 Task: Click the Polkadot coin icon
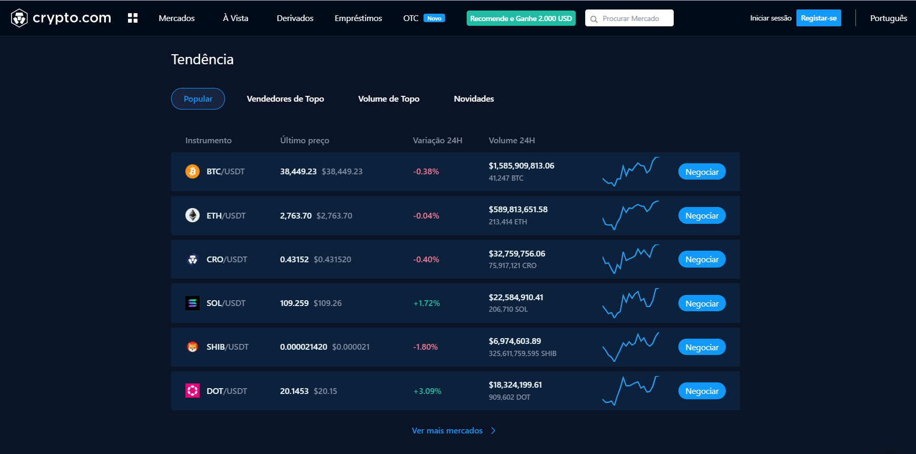[x=192, y=391]
